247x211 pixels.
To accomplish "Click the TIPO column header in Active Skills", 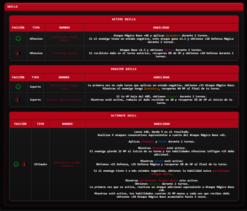I will [36, 27].
